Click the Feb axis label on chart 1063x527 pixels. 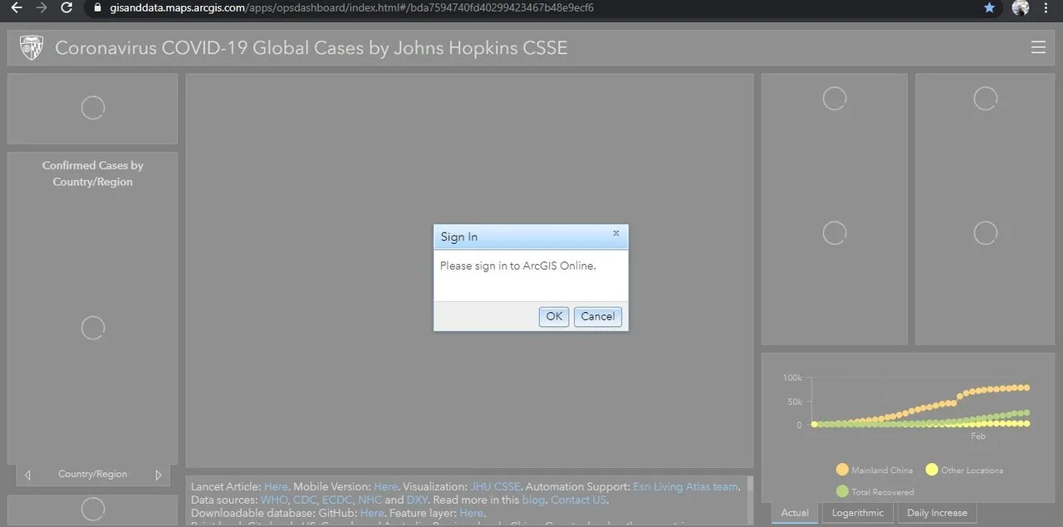(978, 437)
